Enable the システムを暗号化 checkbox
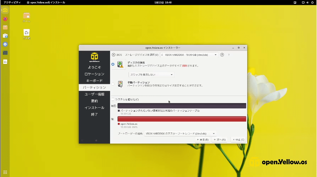The height and width of the screenshot is (177, 317). point(113,99)
